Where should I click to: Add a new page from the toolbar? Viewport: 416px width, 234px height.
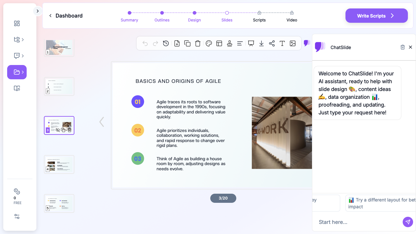[x=177, y=44]
